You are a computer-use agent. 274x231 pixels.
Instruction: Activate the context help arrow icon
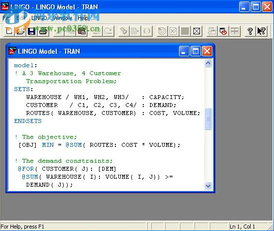click(x=262, y=31)
